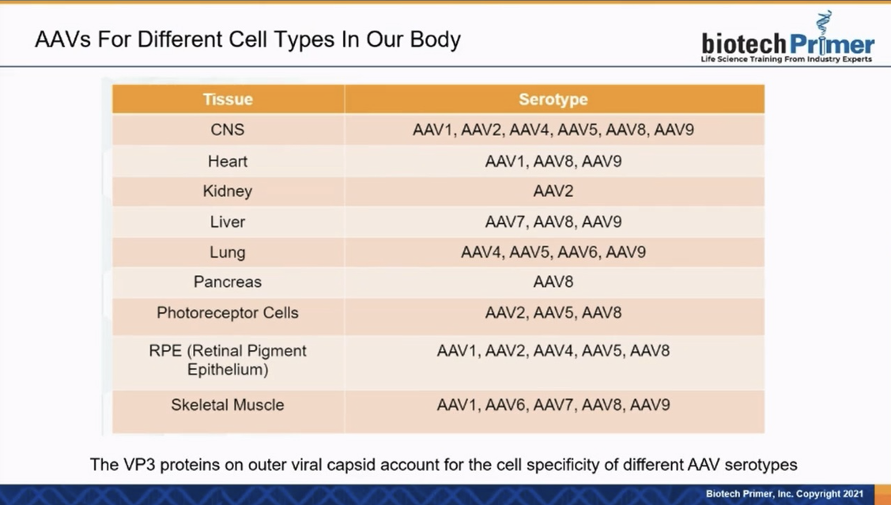This screenshot has width=891, height=505.
Task: Click the RPE (Retinal Pigment Epithelium) cell
Action: pyautogui.click(x=228, y=360)
